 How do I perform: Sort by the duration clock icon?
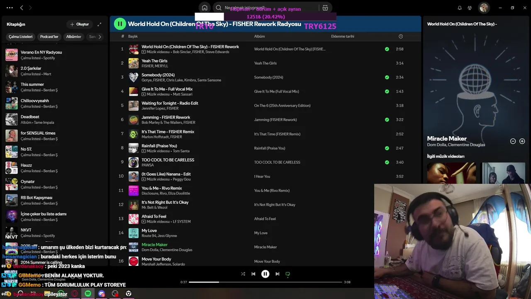(401, 36)
